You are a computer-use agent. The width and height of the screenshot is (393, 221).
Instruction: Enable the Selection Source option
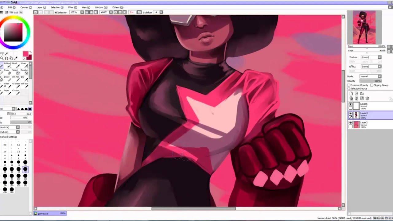(x=348, y=88)
